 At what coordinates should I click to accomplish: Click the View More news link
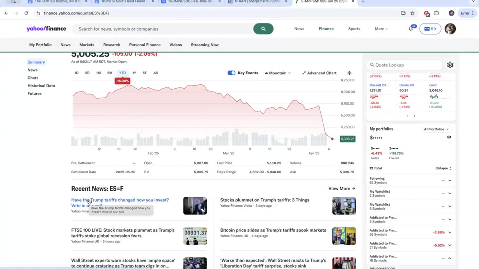342,189
